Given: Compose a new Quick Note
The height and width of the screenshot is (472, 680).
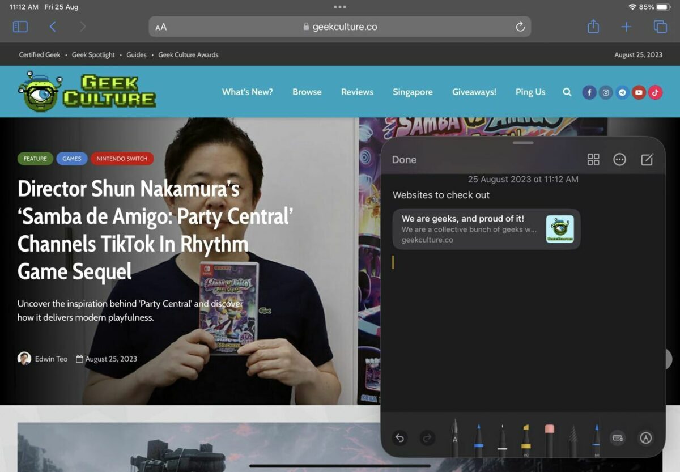Looking at the screenshot, I should pyautogui.click(x=647, y=160).
